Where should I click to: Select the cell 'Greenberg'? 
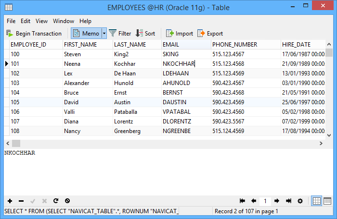[x=137, y=131]
